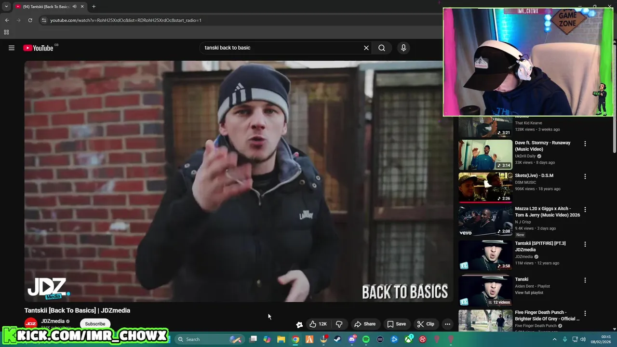Open Five Finger Death Punch video thumbnail
617x347 pixels.
point(485,320)
